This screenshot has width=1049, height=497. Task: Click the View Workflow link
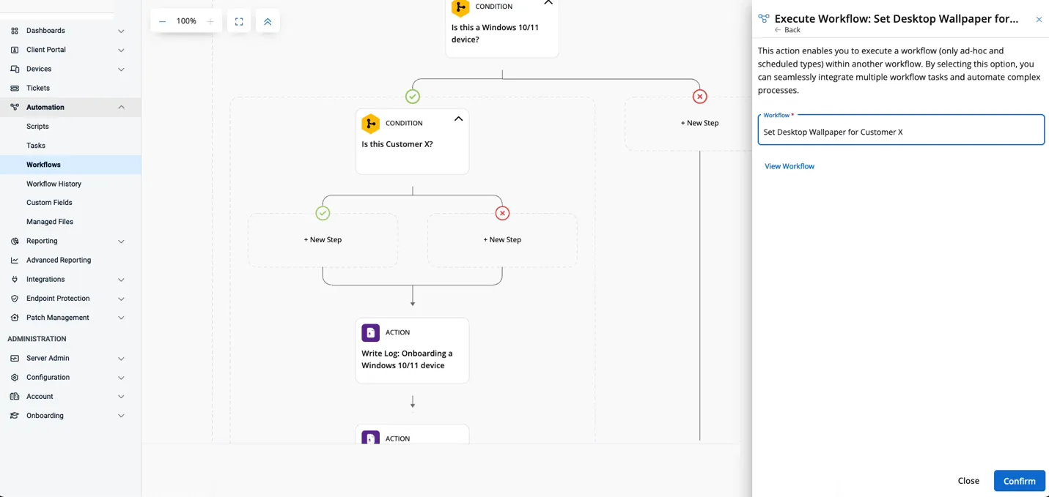(x=789, y=166)
